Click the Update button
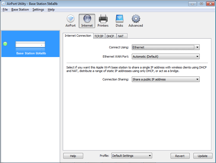This screenshot has height=163, width=216. pyautogui.click(x=203, y=156)
